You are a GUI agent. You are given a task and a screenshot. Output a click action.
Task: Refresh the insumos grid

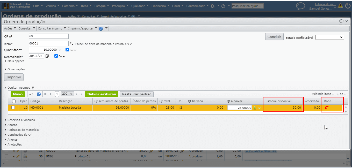coord(31,94)
